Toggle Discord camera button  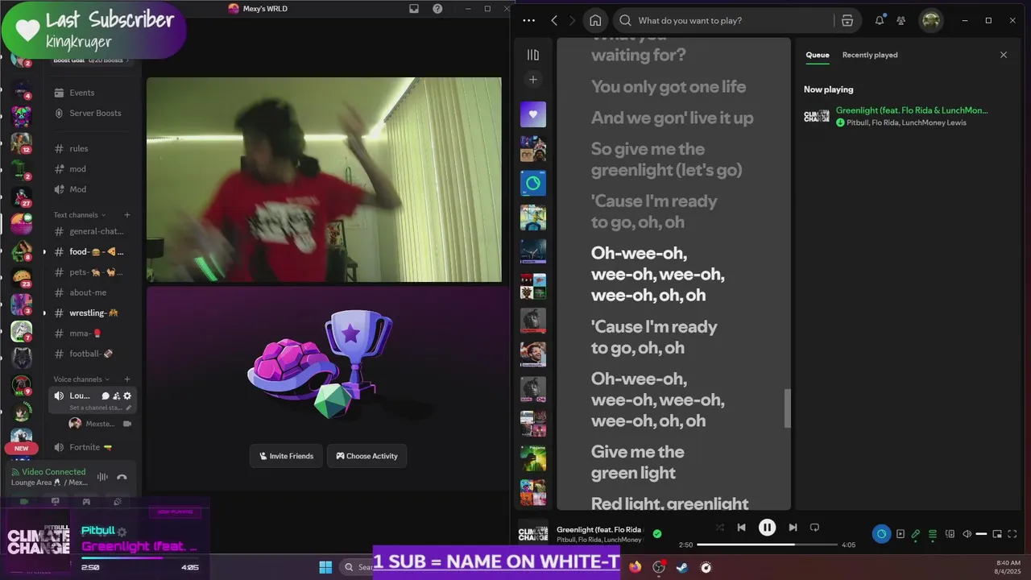click(23, 501)
